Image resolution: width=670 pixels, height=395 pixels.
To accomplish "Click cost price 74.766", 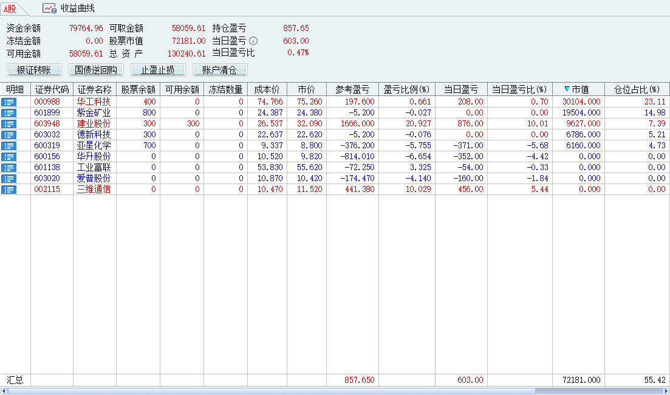I will (x=270, y=101).
